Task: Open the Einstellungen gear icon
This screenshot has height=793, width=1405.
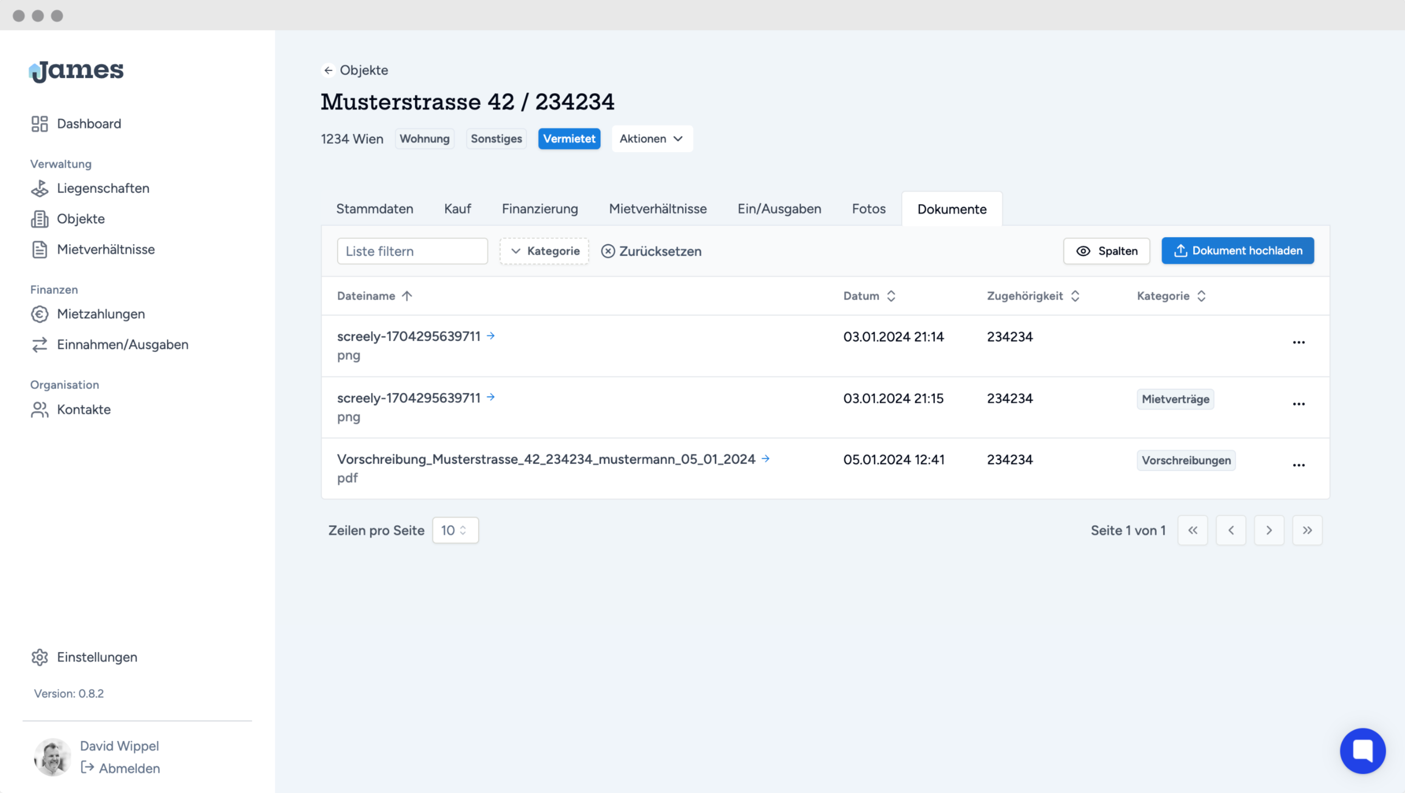Action: tap(40, 657)
